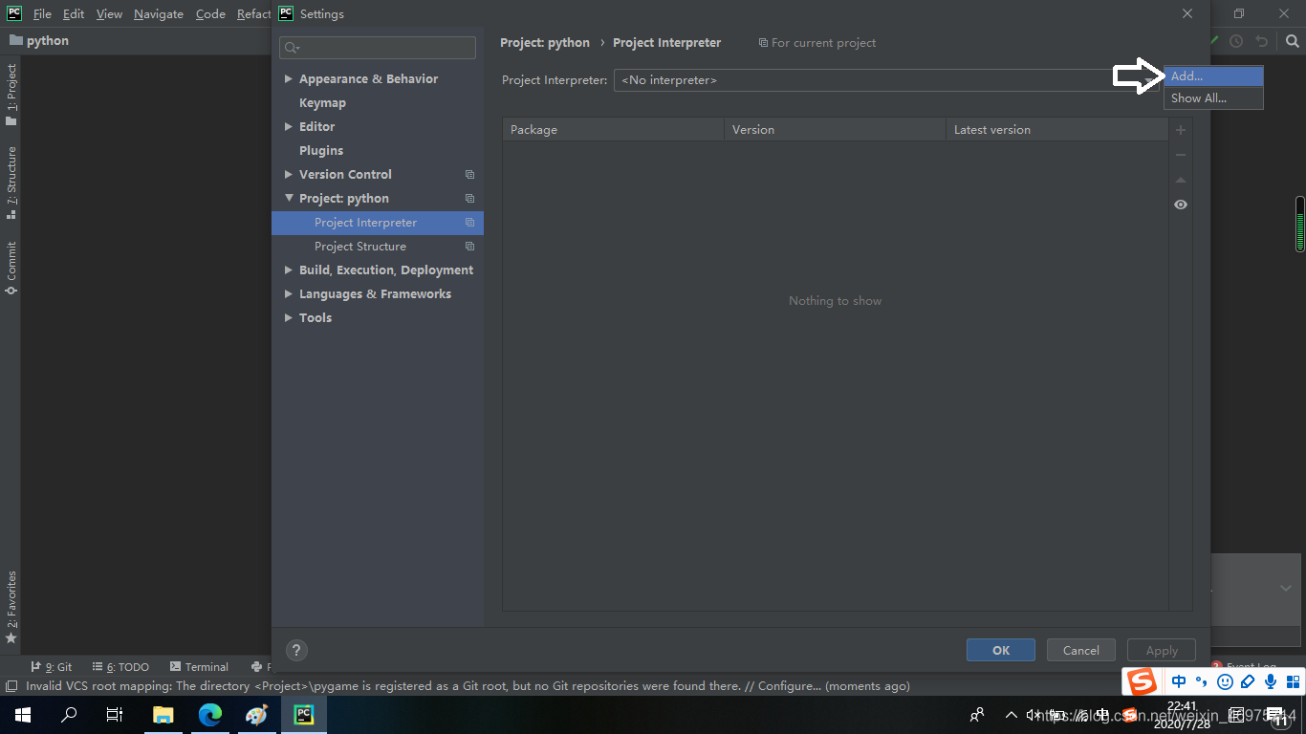Click the python project folder breadcrumb
The width and height of the screenshot is (1306, 734).
pos(39,40)
